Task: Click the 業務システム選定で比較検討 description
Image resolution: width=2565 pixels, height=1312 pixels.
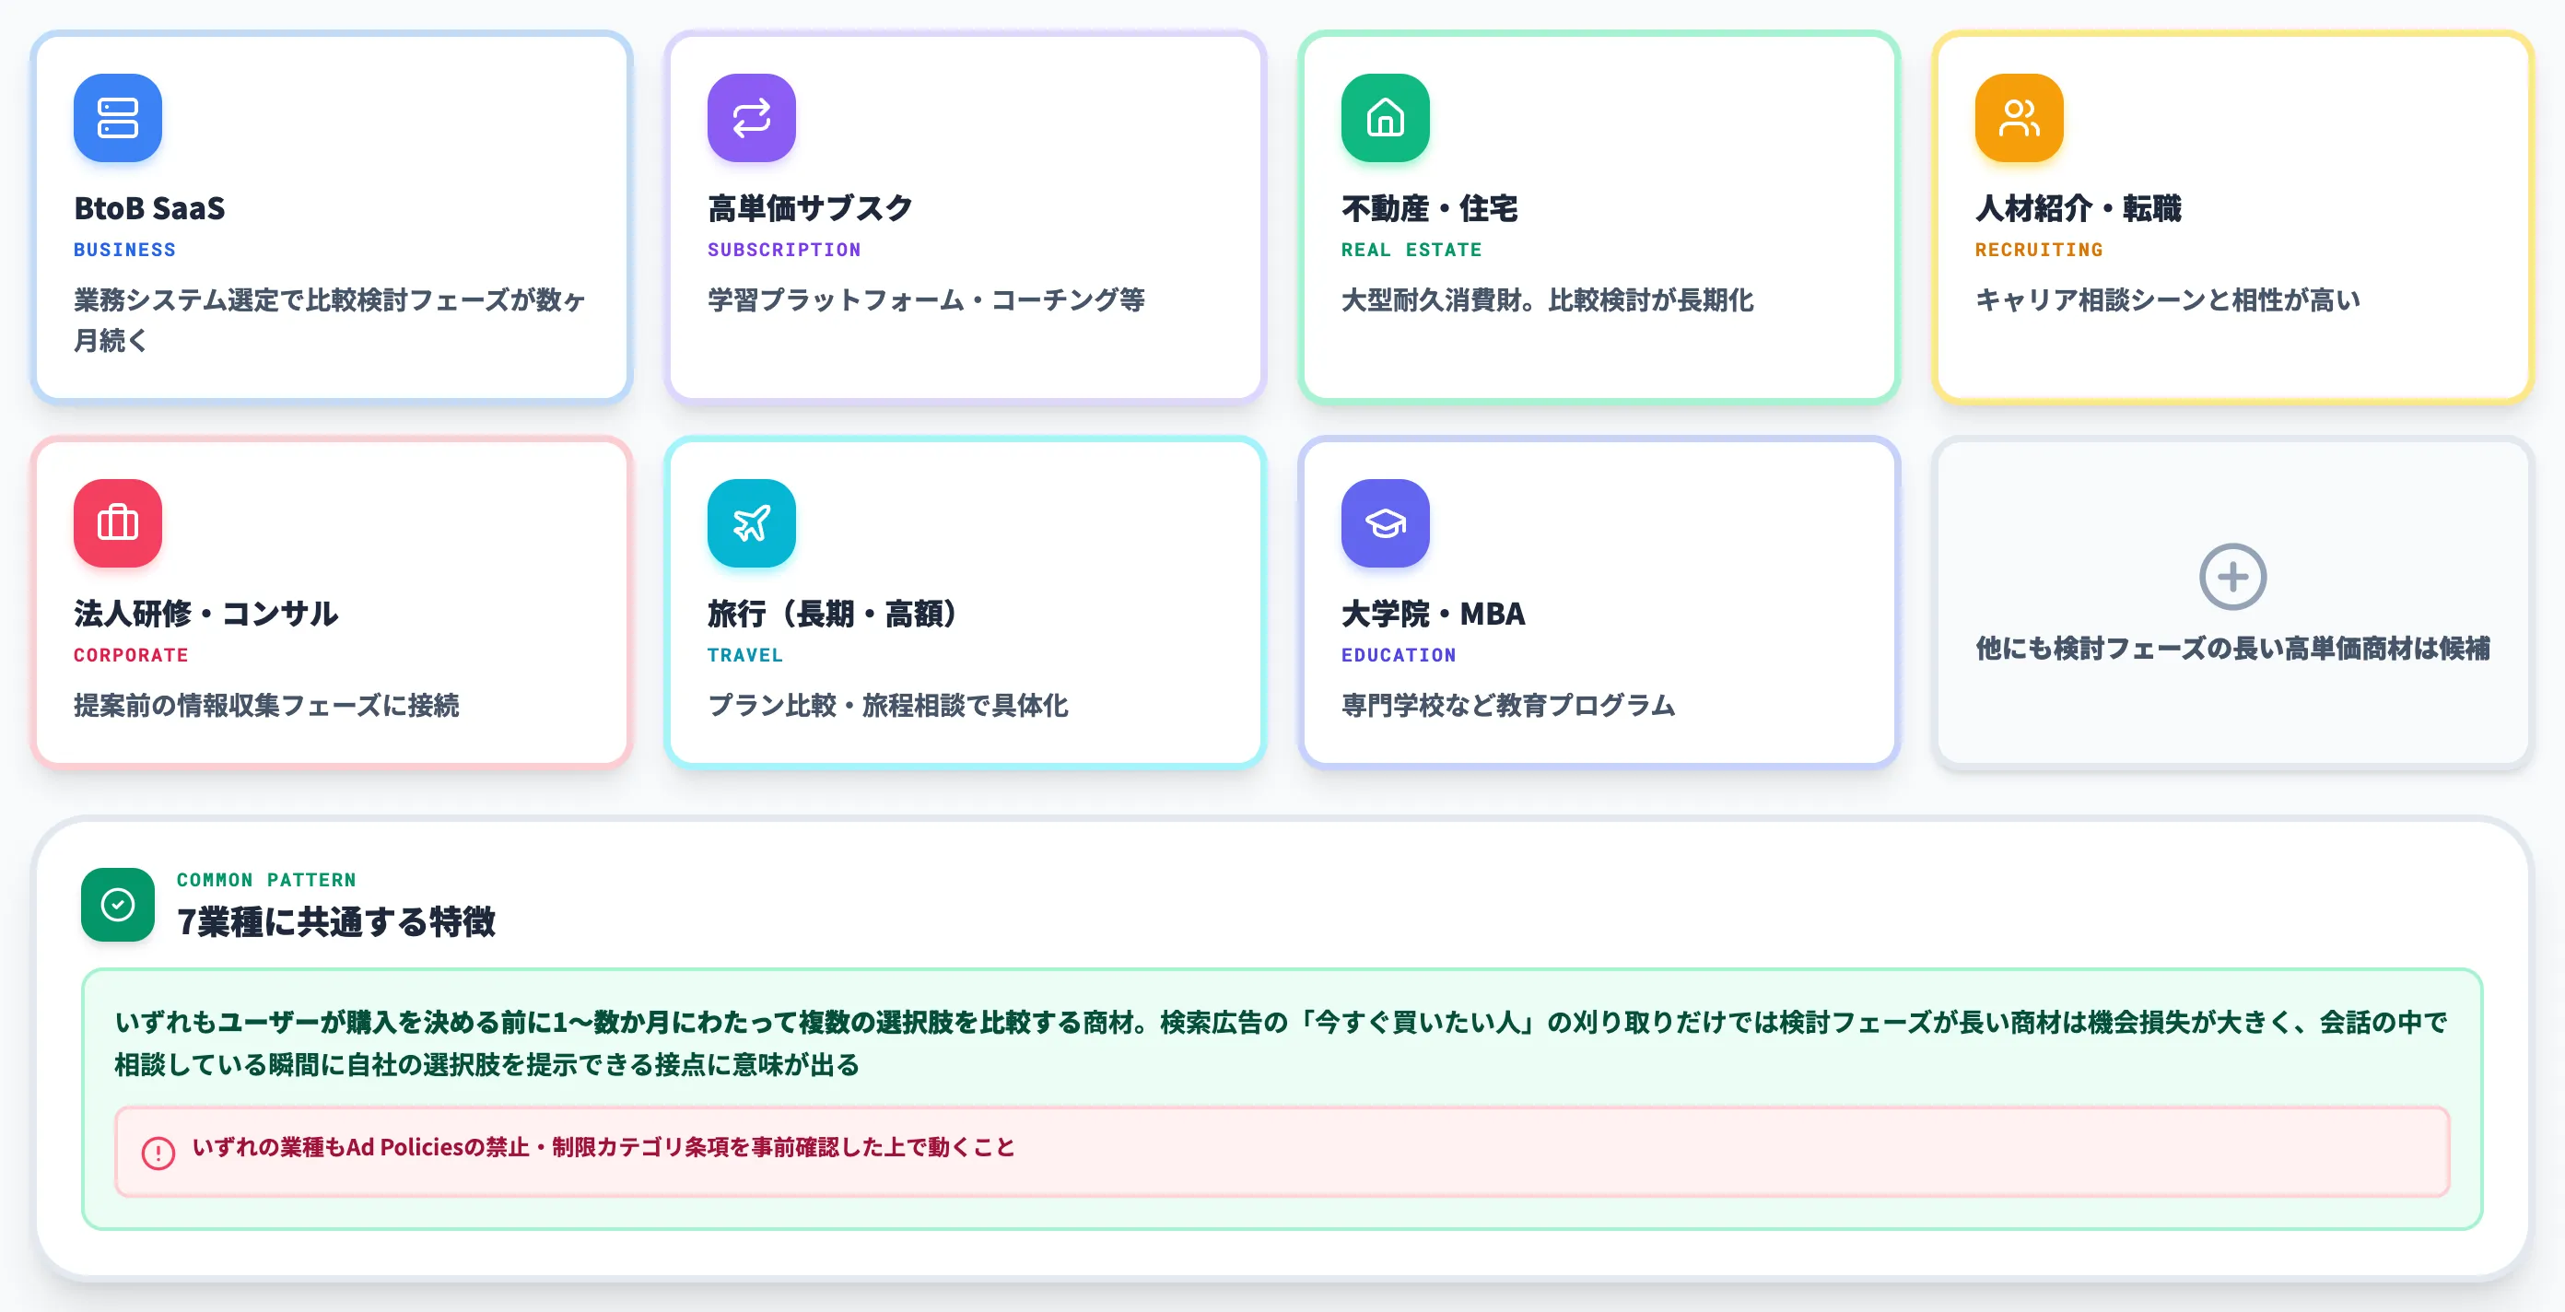Action: click(330, 320)
